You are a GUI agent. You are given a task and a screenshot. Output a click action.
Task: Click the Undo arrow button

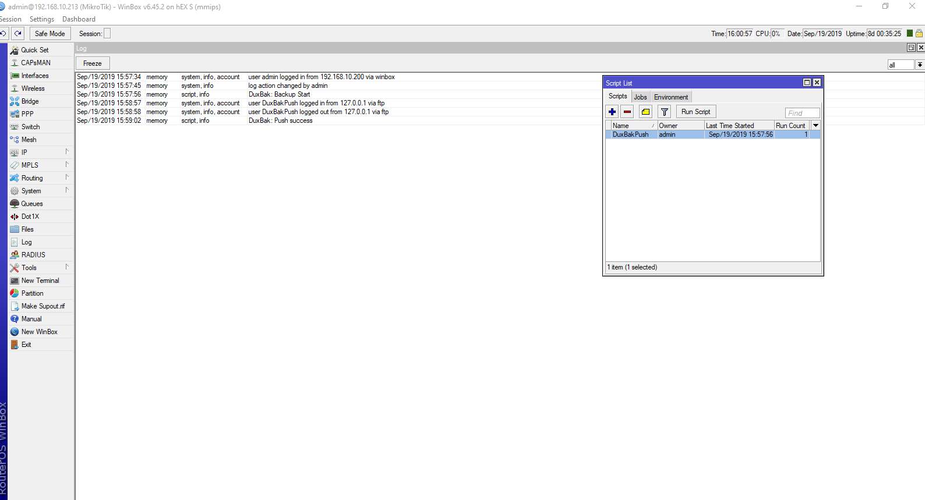point(3,34)
